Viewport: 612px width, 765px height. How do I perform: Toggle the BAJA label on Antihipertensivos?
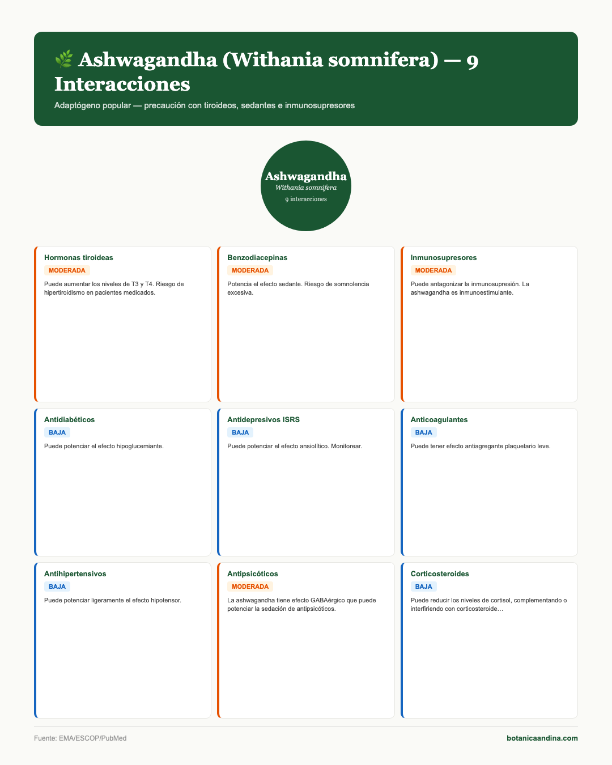pos(57,586)
